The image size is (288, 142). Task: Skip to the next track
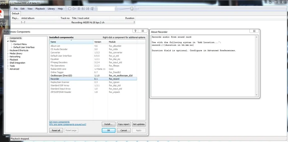(88, 9)
